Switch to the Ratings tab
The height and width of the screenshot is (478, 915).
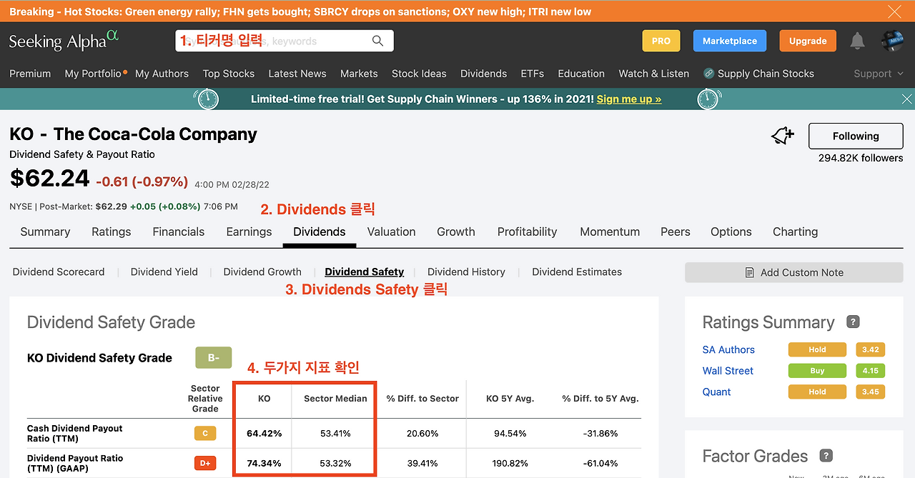112,231
